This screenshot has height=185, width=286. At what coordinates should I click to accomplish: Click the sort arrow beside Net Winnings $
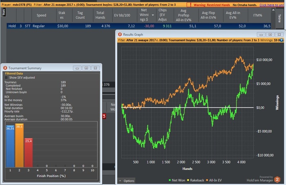(153, 15)
